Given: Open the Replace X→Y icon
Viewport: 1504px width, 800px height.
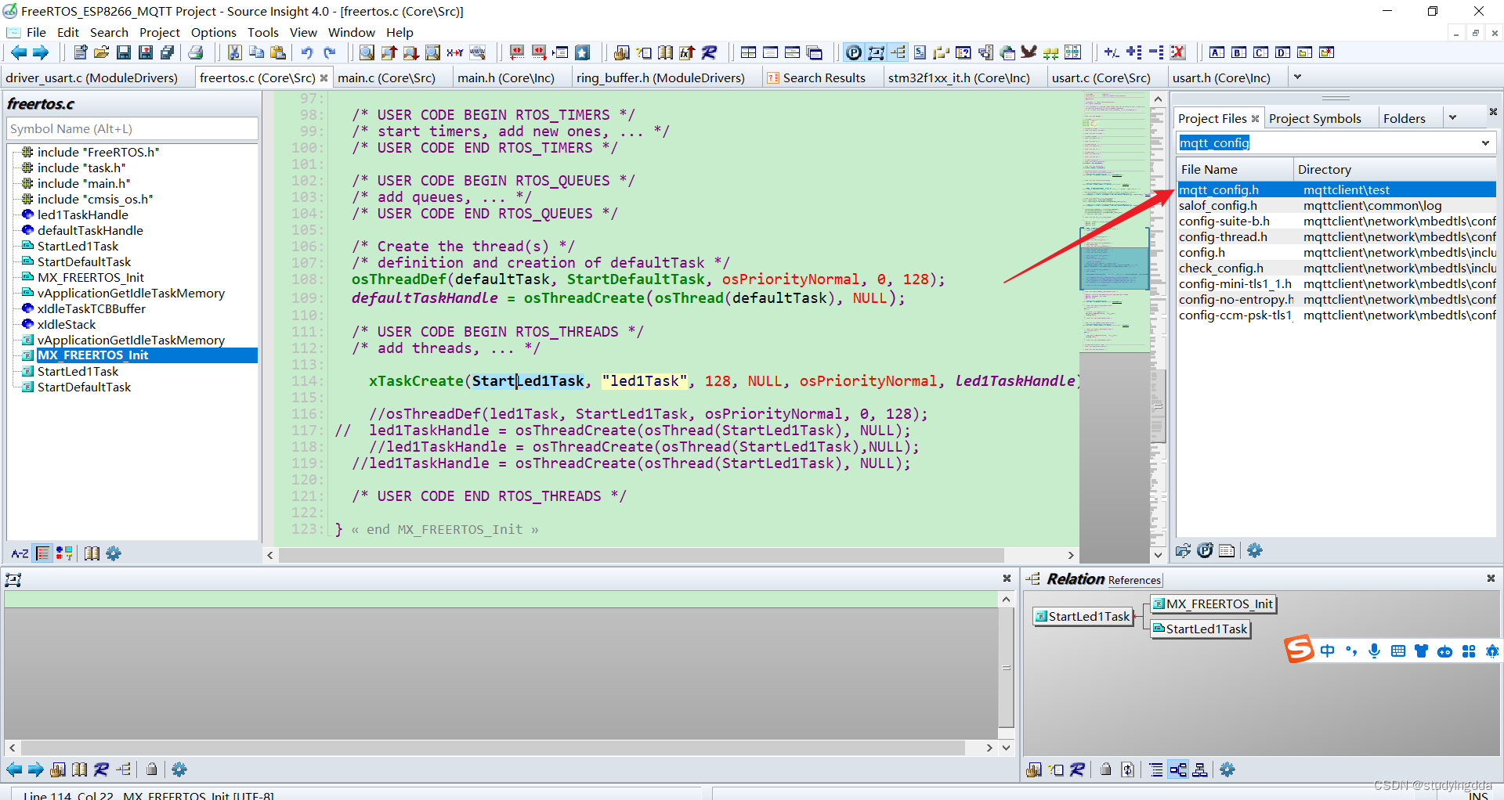Looking at the screenshot, I should (x=455, y=52).
